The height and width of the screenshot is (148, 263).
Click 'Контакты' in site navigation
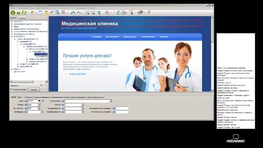click(x=164, y=37)
